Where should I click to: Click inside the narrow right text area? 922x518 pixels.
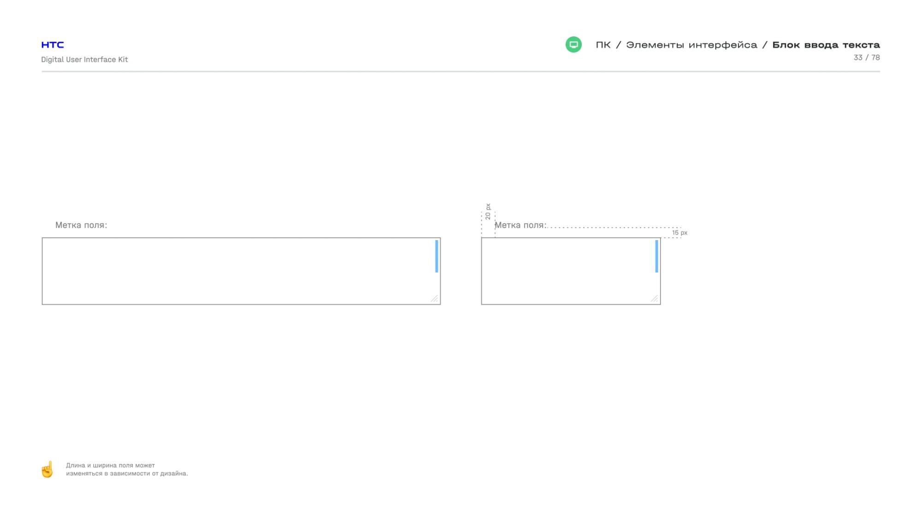[x=571, y=271]
